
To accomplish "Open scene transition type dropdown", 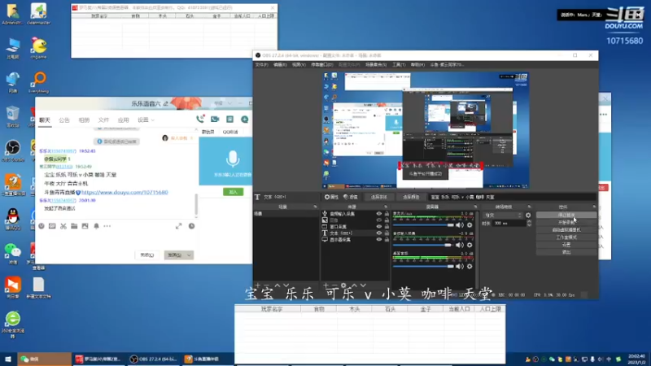I will [x=503, y=216].
